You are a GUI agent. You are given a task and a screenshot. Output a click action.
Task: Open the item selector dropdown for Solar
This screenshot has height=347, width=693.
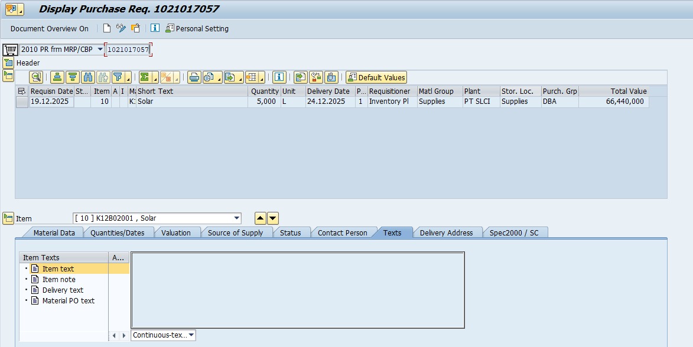[237, 218]
